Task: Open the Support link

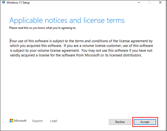Action: [38, 121]
